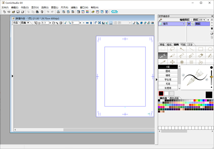This screenshot has width=214, height=149.
Task: Select the magic wand tool
Action: coord(182,49)
